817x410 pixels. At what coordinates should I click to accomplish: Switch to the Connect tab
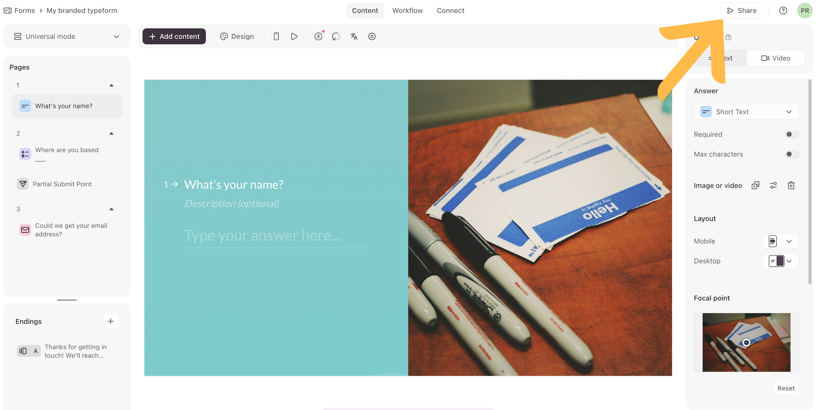point(450,10)
